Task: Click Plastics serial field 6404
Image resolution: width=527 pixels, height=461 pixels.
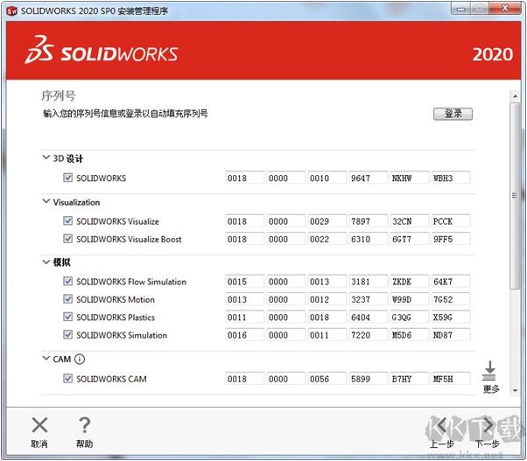Action: (x=368, y=318)
